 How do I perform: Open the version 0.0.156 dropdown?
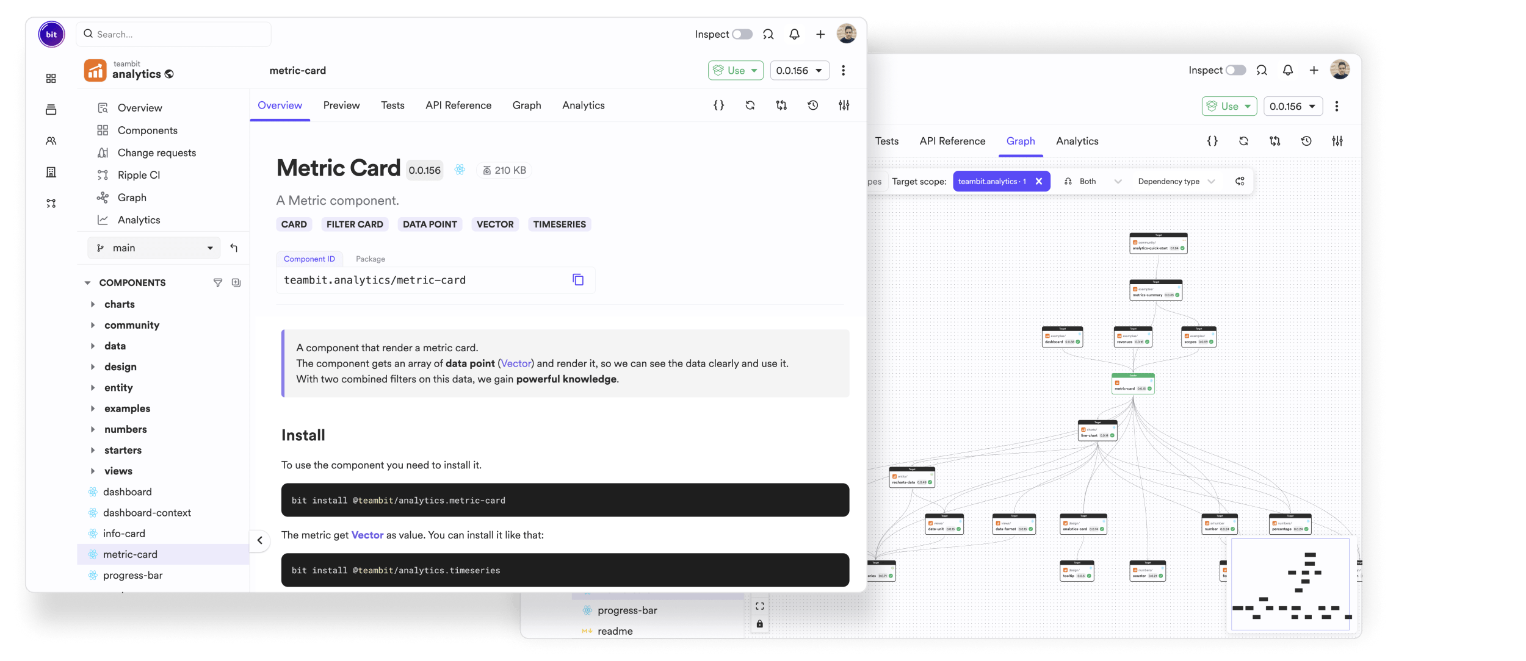(x=799, y=71)
